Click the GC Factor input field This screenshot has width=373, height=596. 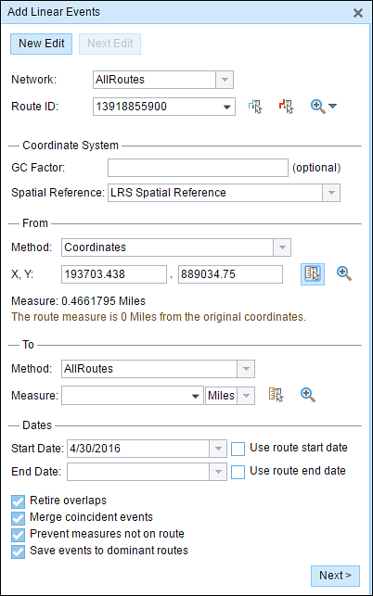[198, 168]
